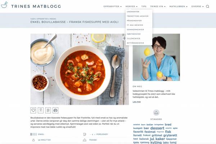This screenshot has width=216, height=144.
Task: Open the search magnifier in the header
Action: [207, 6]
